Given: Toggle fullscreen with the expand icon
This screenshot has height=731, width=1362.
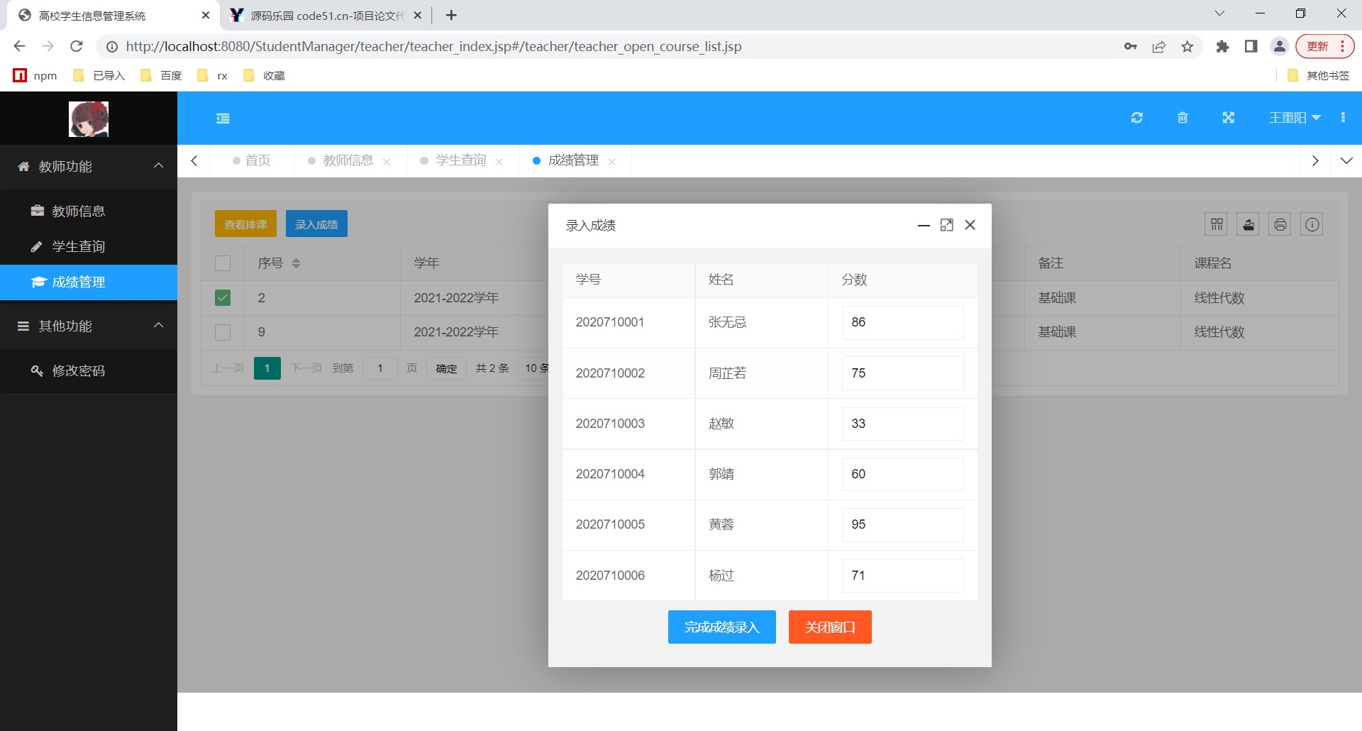Looking at the screenshot, I should click(1228, 118).
